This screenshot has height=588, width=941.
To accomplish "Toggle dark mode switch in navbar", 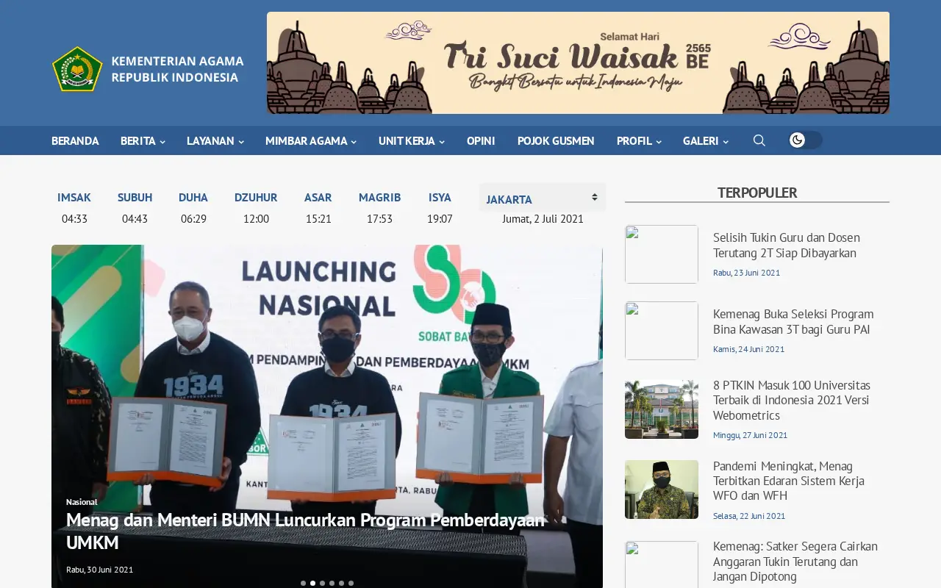I will coord(805,140).
